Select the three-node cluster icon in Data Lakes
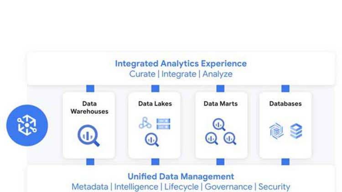The width and height of the screenshot is (342, 192). [145, 123]
